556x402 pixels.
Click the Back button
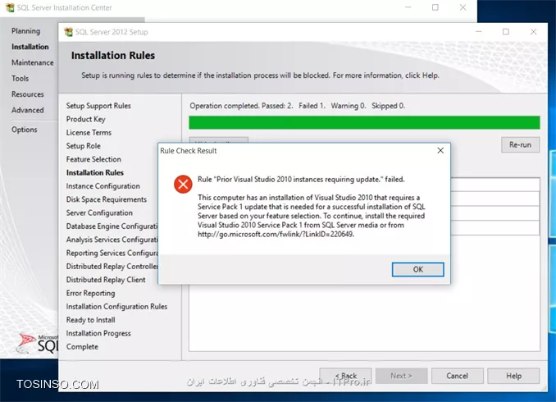(346, 376)
